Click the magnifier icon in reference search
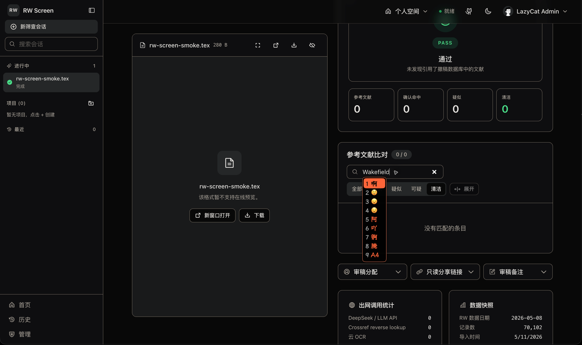 [x=355, y=172]
